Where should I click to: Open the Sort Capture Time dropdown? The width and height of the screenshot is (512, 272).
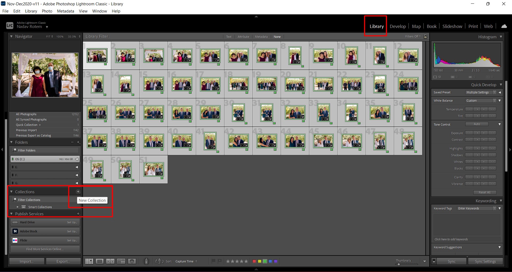186,261
